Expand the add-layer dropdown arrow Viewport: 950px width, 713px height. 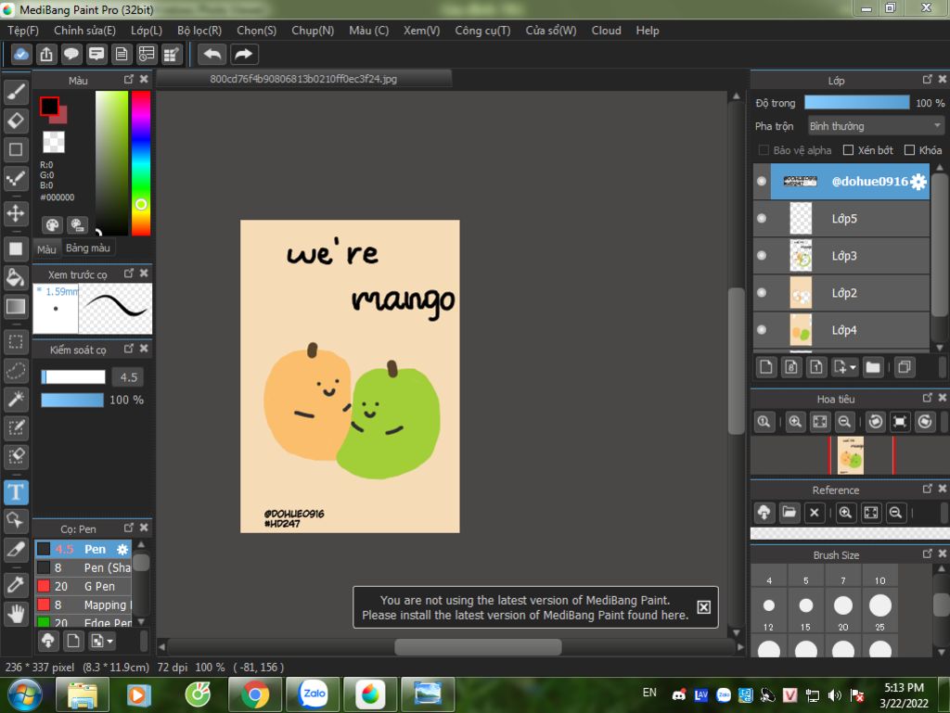(854, 367)
